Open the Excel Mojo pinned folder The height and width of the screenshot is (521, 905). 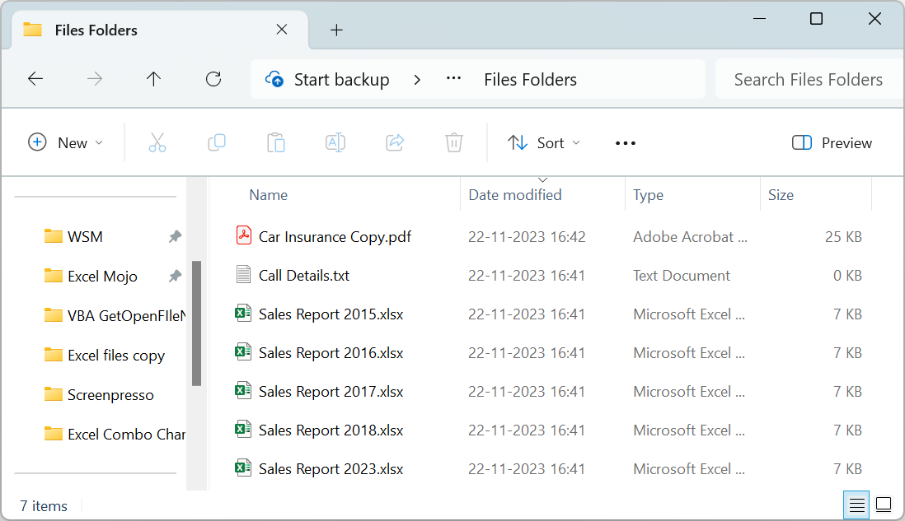point(102,277)
